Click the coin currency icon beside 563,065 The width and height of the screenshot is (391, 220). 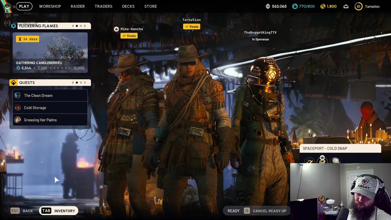coord(268,6)
